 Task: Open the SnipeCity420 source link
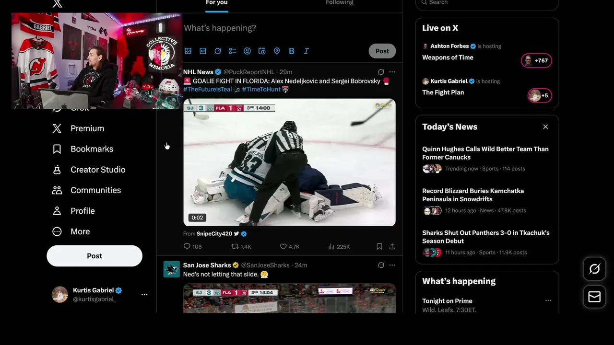pyautogui.click(x=214, y=234)
